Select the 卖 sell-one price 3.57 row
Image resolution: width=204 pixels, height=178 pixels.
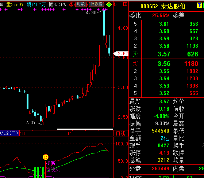pyautogui.click(x=166, y=54)
